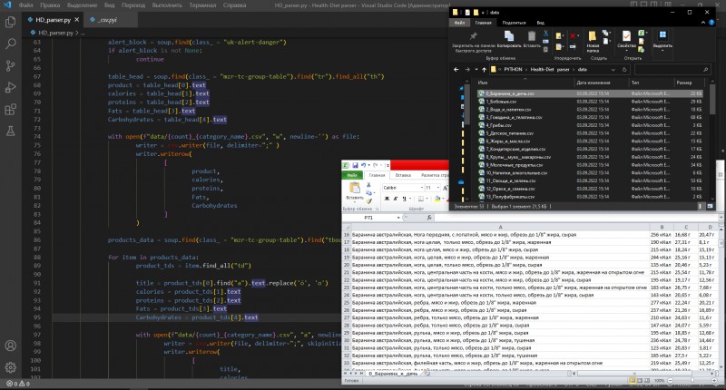Open the Поделиться tab in File Explorer
The image size is (726, 390).
coord(514,22)
